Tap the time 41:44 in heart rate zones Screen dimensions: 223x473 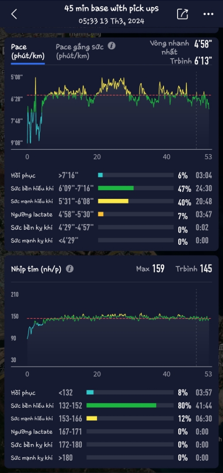[x=203, y=406]
